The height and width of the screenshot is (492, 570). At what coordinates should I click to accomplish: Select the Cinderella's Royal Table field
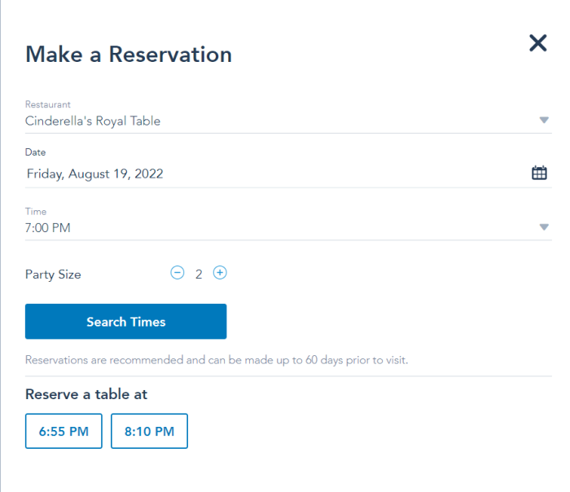pyautogui.click(x=288, y=121)
